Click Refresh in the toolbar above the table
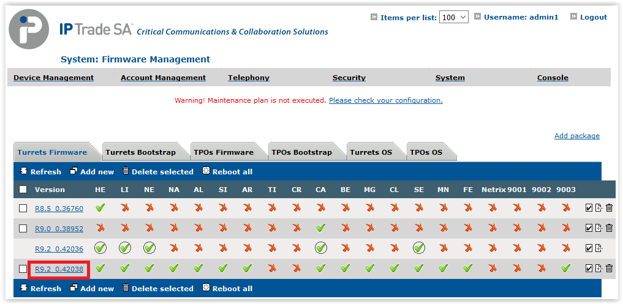This screenshot has height=304, width=623. click(x=41, y=172)
